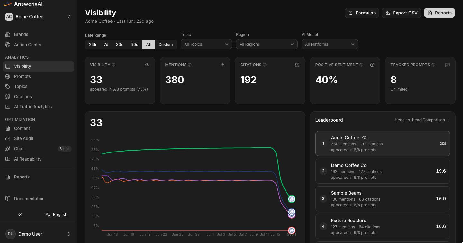Open Brands from sidebar
This screenshot has height=243, width=463.
pos(38,34)
